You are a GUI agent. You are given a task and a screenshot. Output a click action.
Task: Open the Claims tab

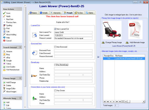point(90,13)
